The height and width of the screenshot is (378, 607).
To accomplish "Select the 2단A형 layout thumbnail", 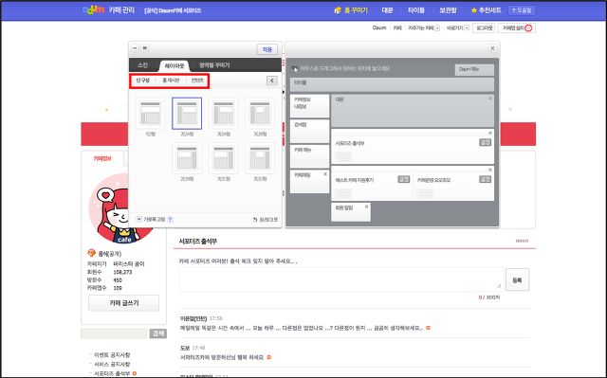I will point(187,114).
